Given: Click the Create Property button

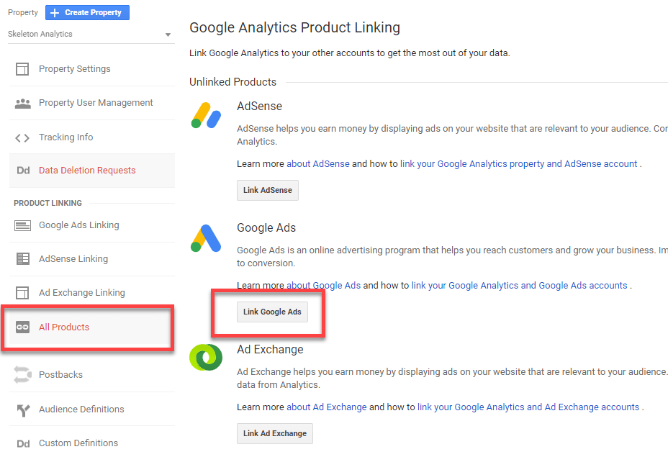Looking at the screenshot, I should pyautogui.click(x=87, y=13).
